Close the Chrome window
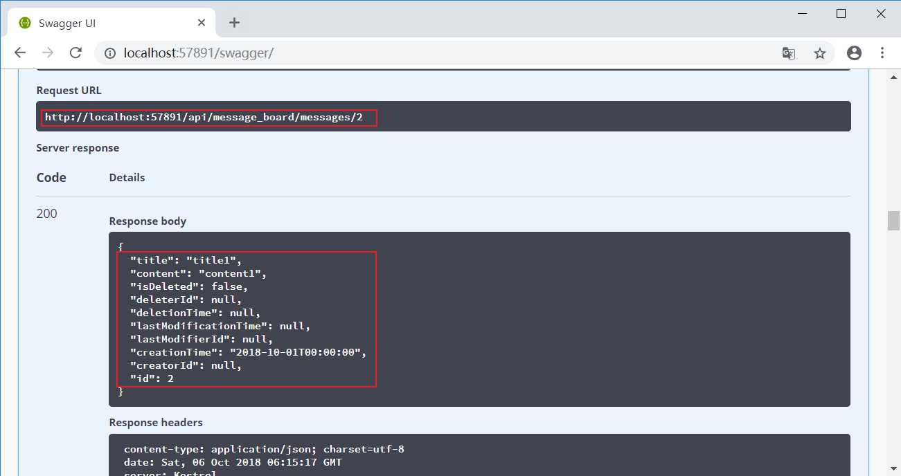Image resolution: width=901 pixels, height=476 pixels. coord(881,13)
